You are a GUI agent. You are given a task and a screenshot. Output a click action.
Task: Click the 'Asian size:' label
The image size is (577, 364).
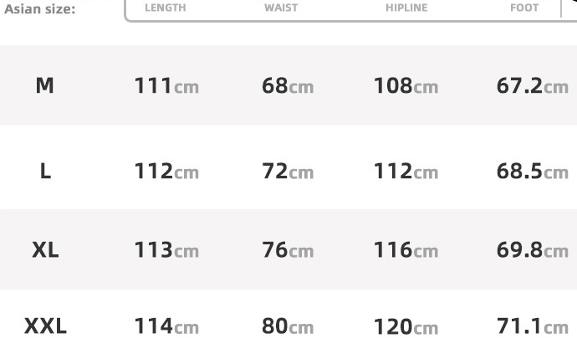[39, 9]
